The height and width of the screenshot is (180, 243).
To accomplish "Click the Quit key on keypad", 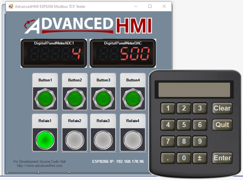I will [x=222, y=125].
